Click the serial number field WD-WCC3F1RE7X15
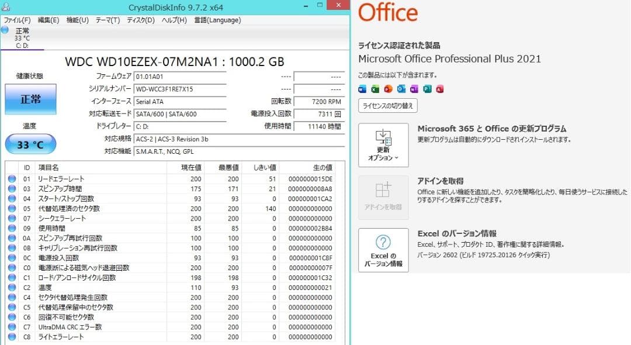Viewport: 631px width, 345px height. click(180, 89)
